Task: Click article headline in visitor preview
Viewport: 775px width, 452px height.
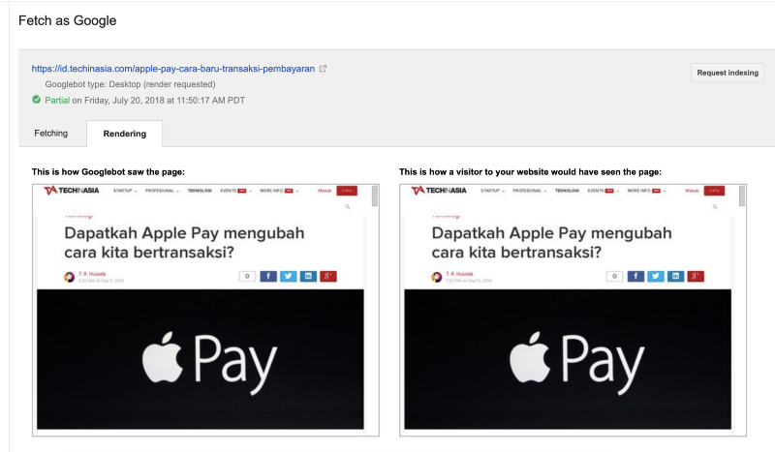Action: (551, 243)
